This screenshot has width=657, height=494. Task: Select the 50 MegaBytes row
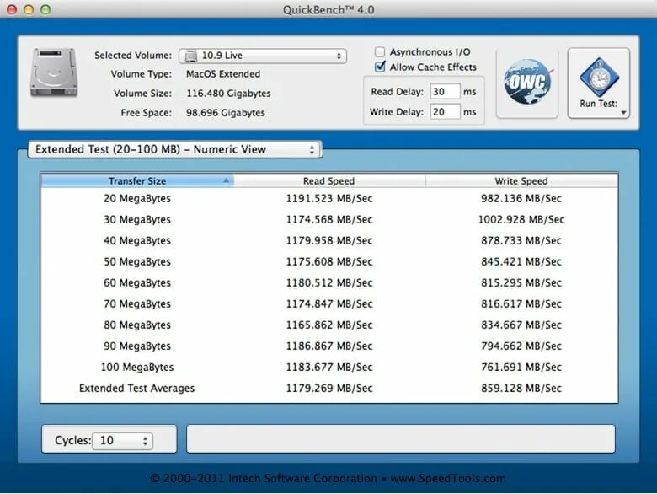pos(328,261)
